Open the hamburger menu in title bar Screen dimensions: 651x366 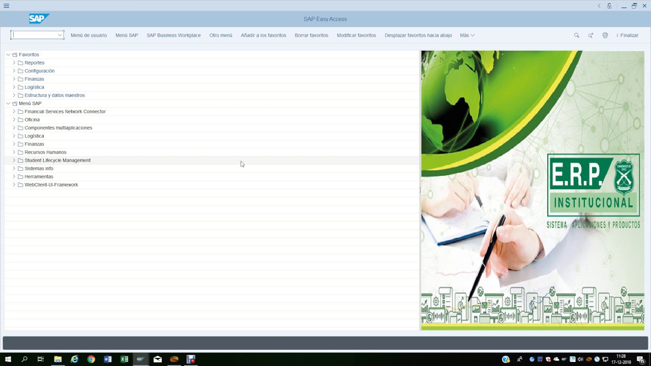[6, 6]
